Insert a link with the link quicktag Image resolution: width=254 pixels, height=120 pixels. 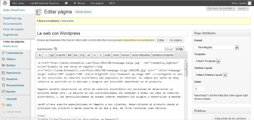pos(52,55)
